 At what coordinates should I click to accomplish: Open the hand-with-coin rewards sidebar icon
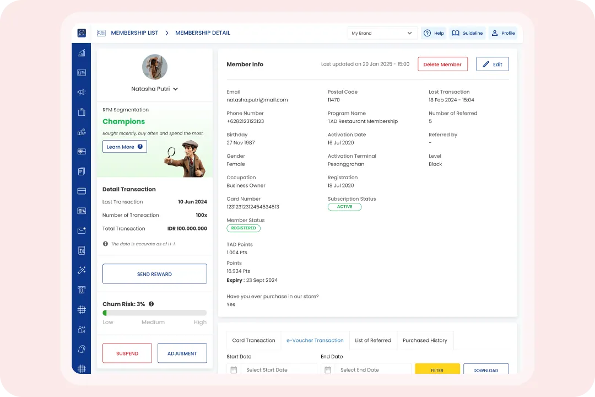pos(82,132)
